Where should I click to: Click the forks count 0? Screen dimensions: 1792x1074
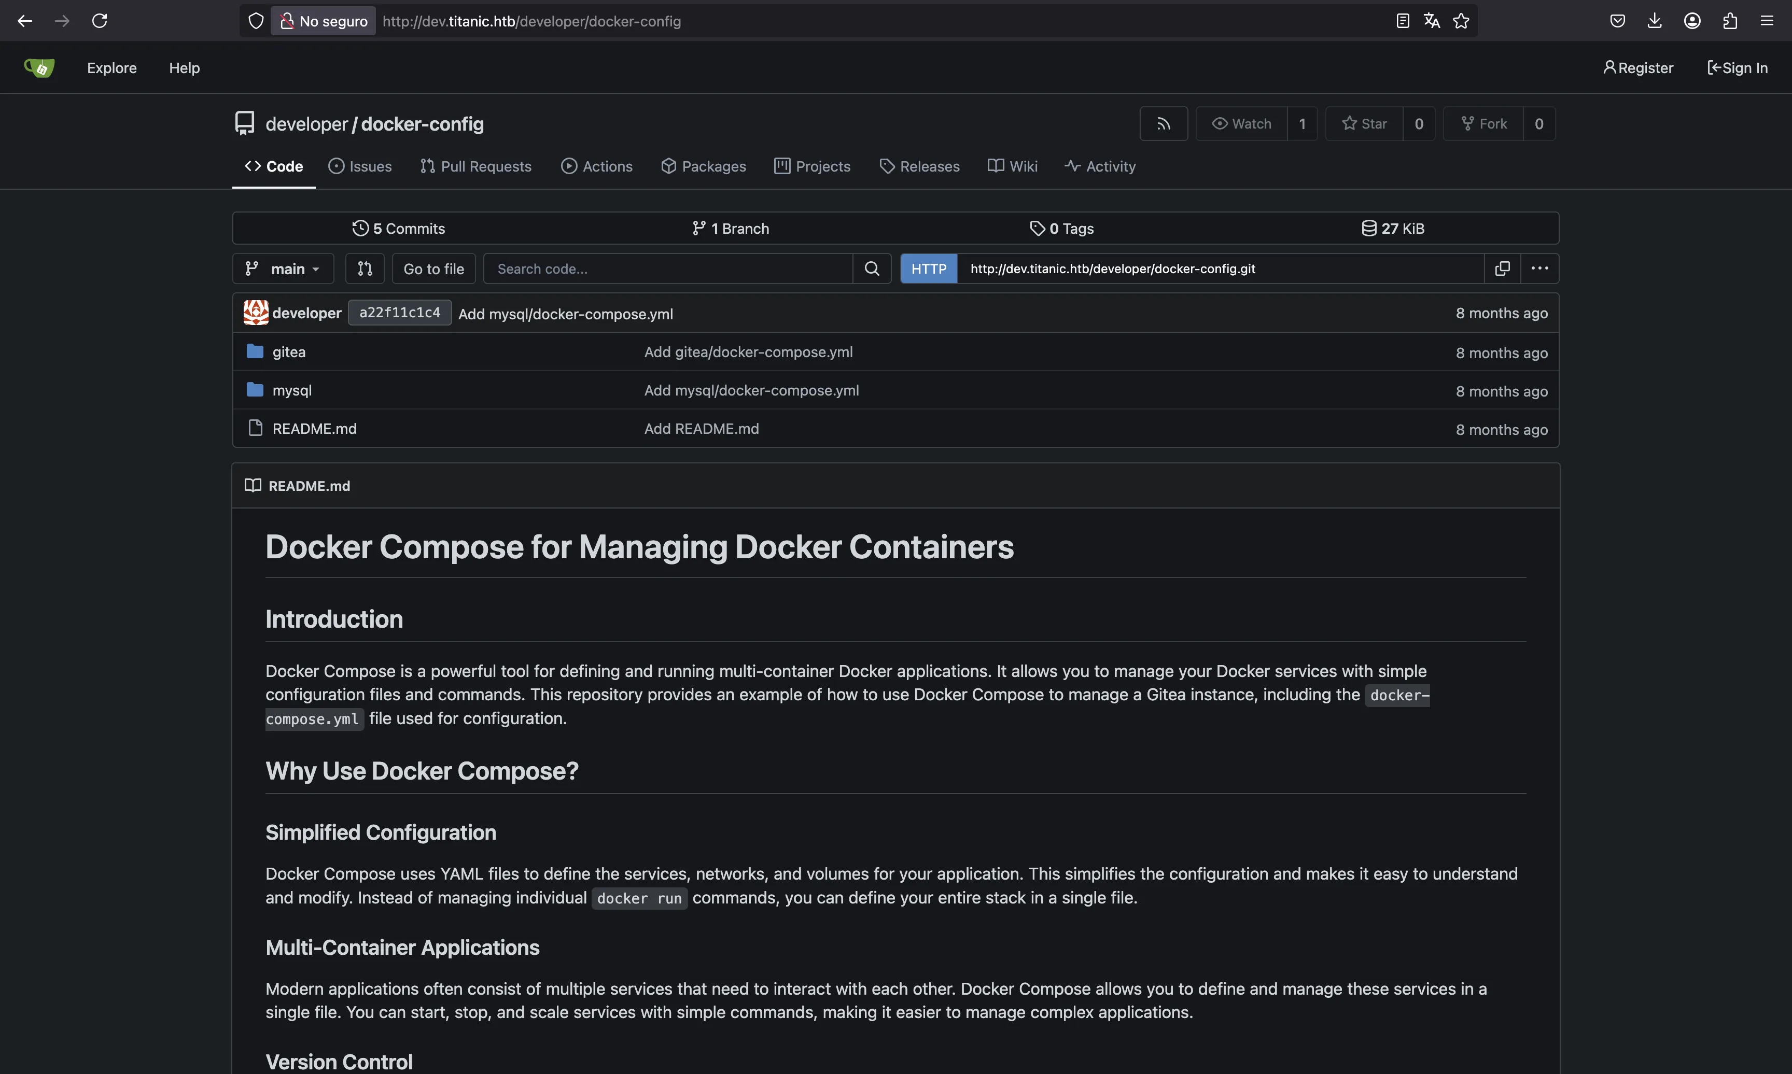(1538, 124)
